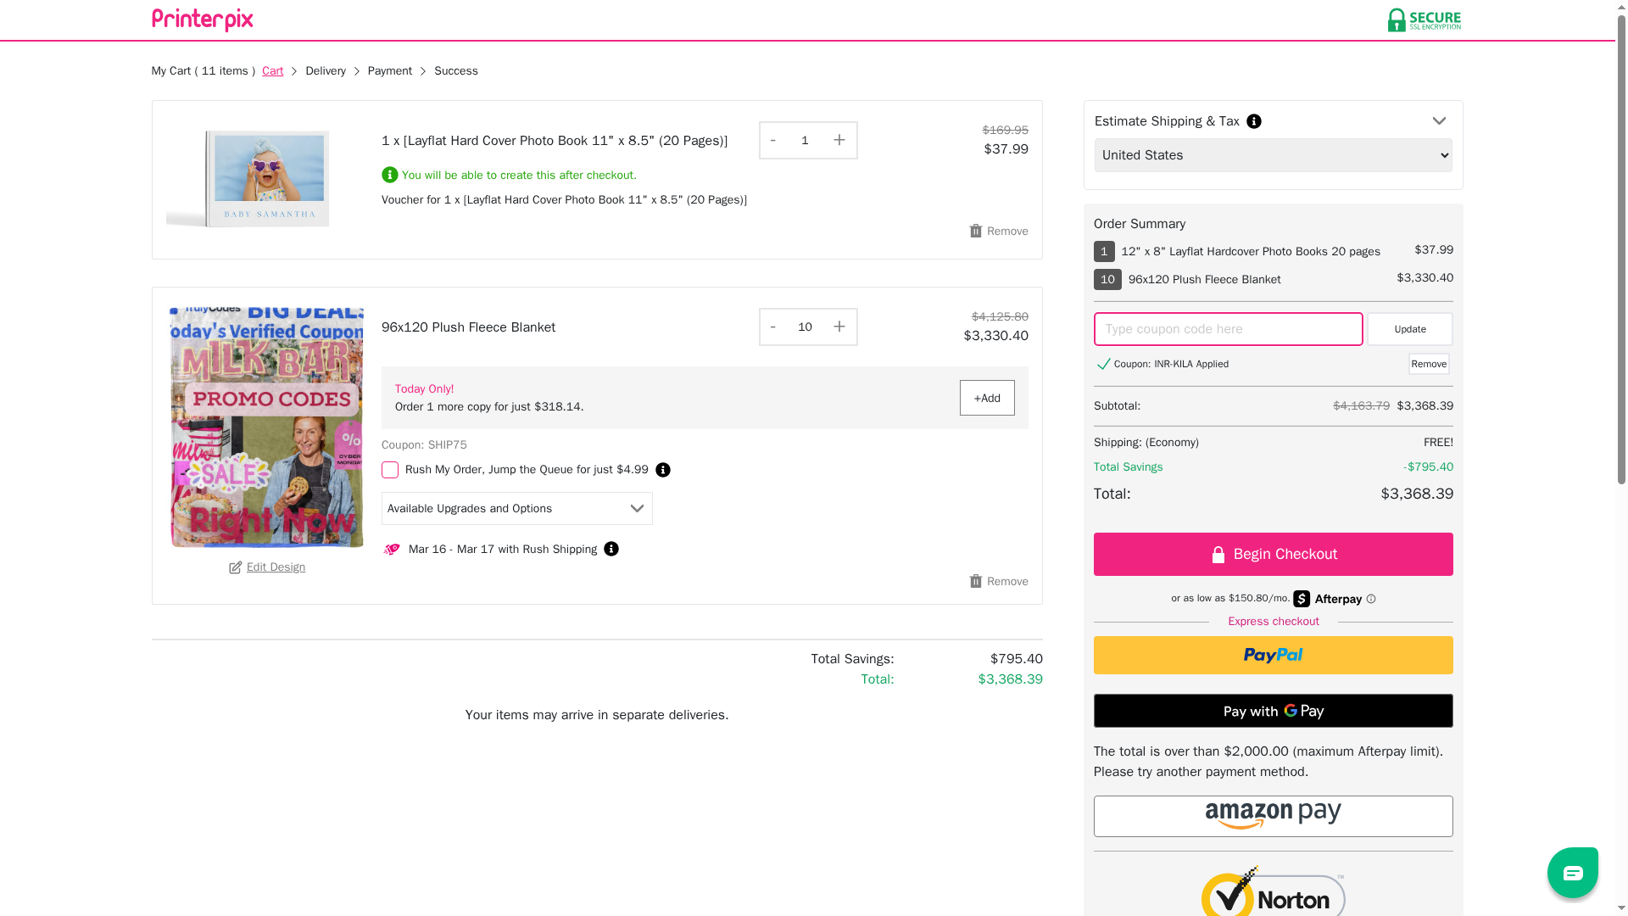Click the coupon code input field
Viewport: 1628px width, 916px height.
1227,329
